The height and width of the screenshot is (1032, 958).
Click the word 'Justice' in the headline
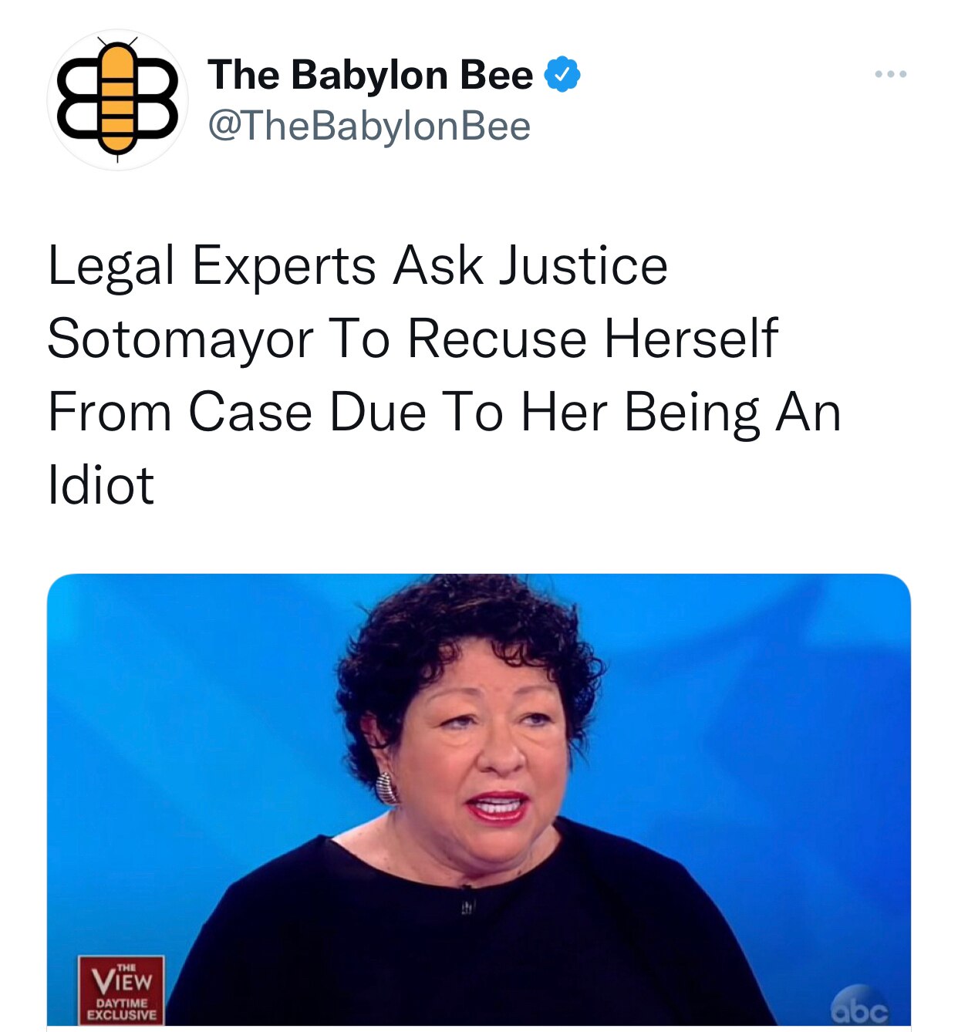point(583,266)
